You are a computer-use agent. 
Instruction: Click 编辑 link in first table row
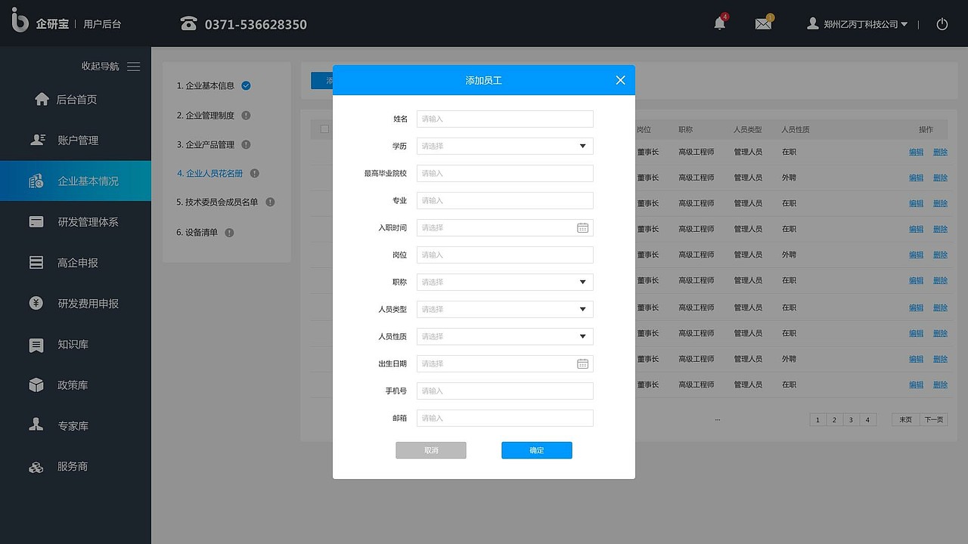916,152
